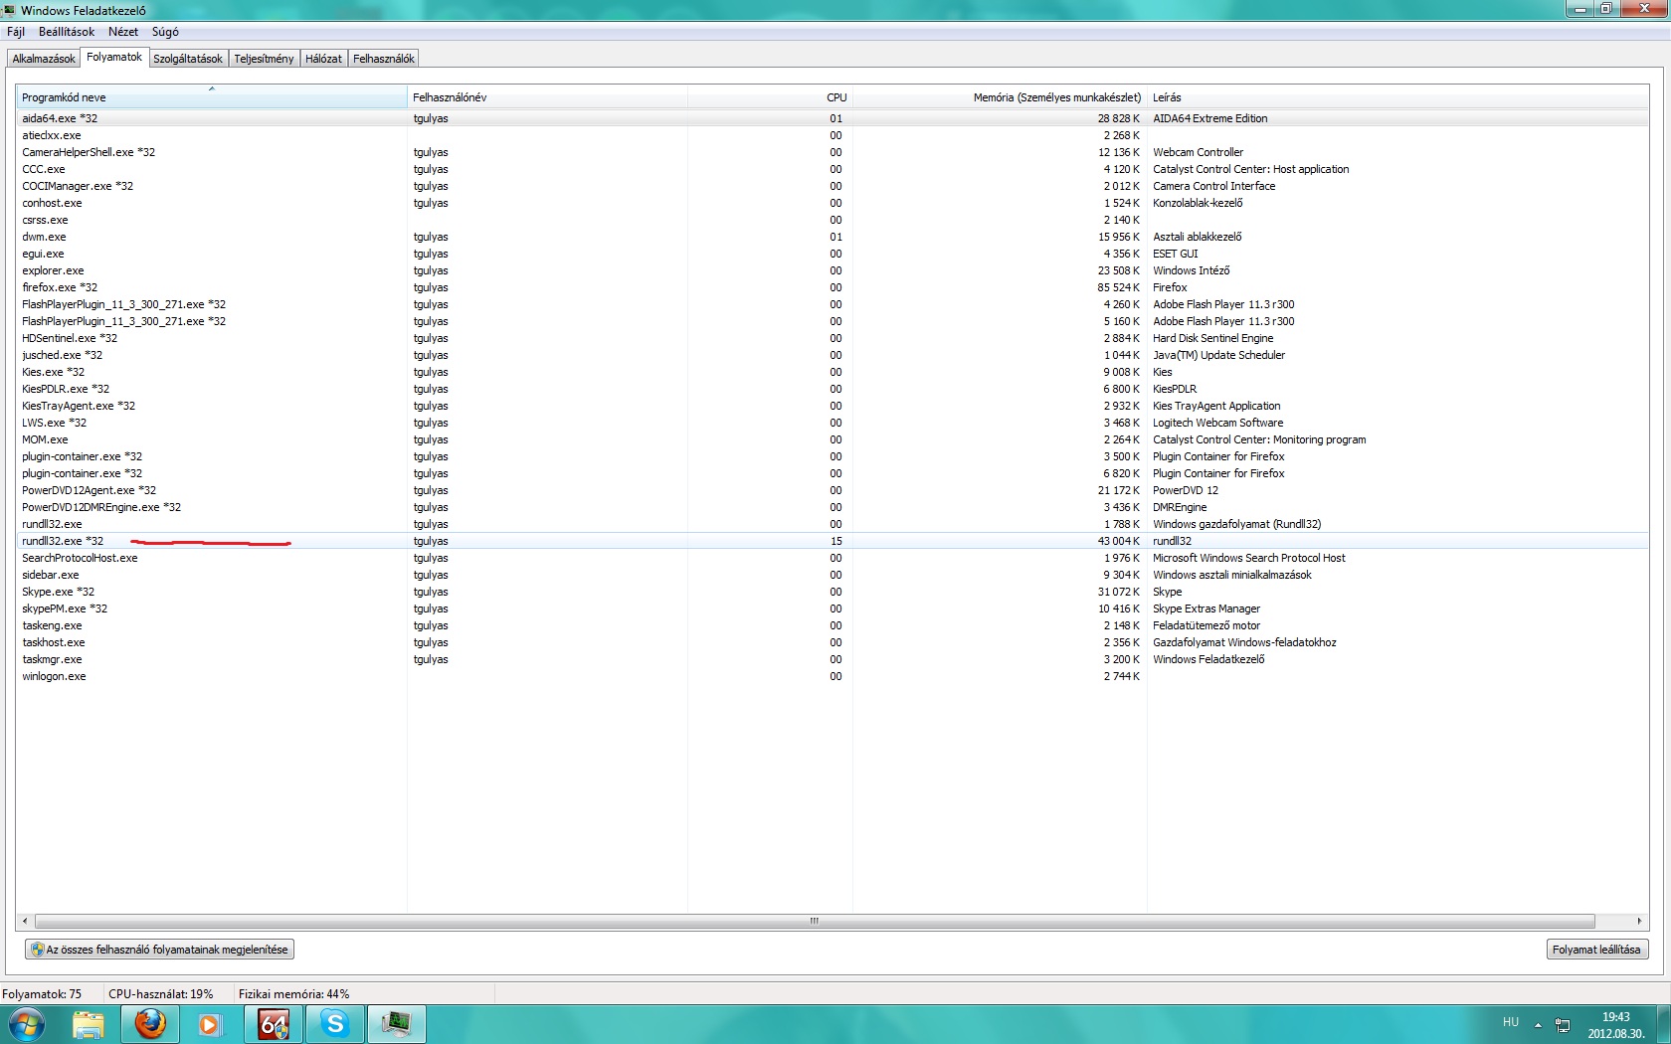Select the LWS.exe *32 process

832,423
